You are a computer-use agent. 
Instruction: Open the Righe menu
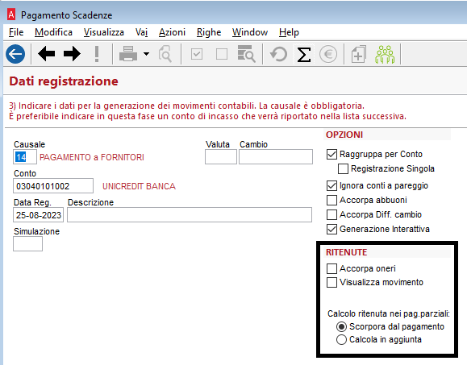coord(209,32)
